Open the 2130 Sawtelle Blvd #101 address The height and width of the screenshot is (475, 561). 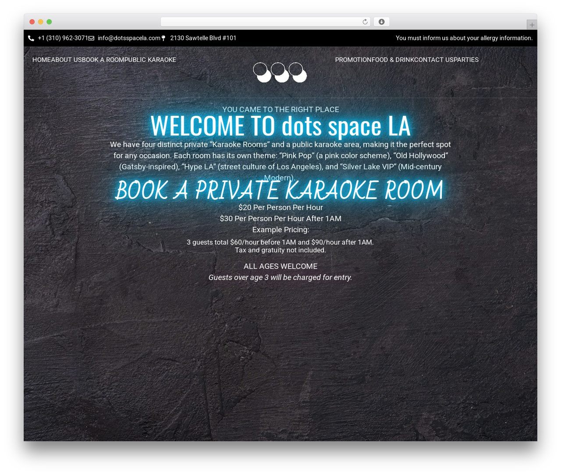point(203,38)
